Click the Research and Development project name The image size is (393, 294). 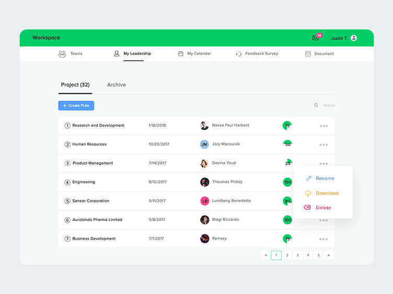[x=98, y=126]
